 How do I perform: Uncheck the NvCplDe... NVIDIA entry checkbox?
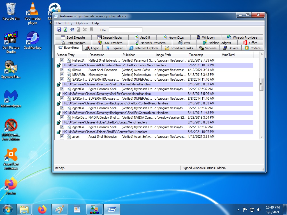[62, 117]
